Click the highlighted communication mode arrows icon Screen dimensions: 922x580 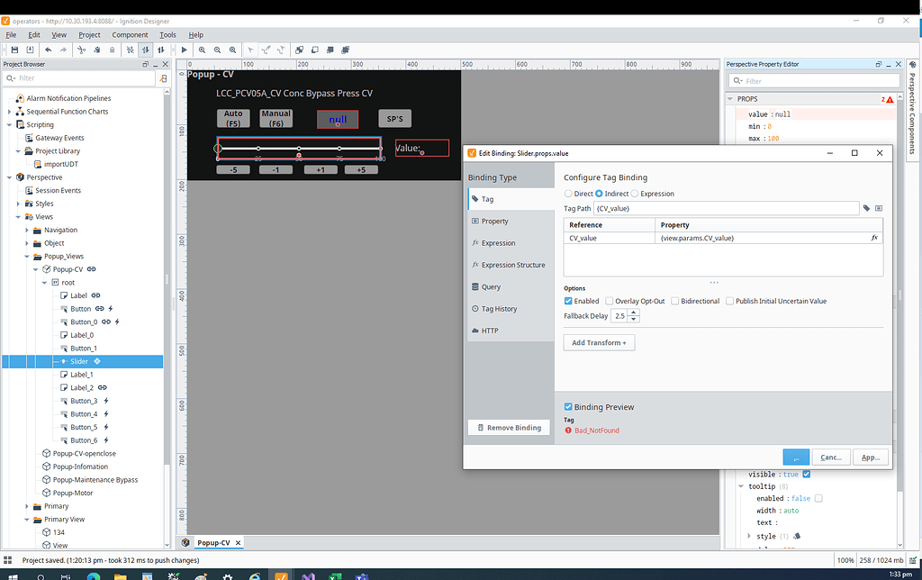[x=146, y=50]
